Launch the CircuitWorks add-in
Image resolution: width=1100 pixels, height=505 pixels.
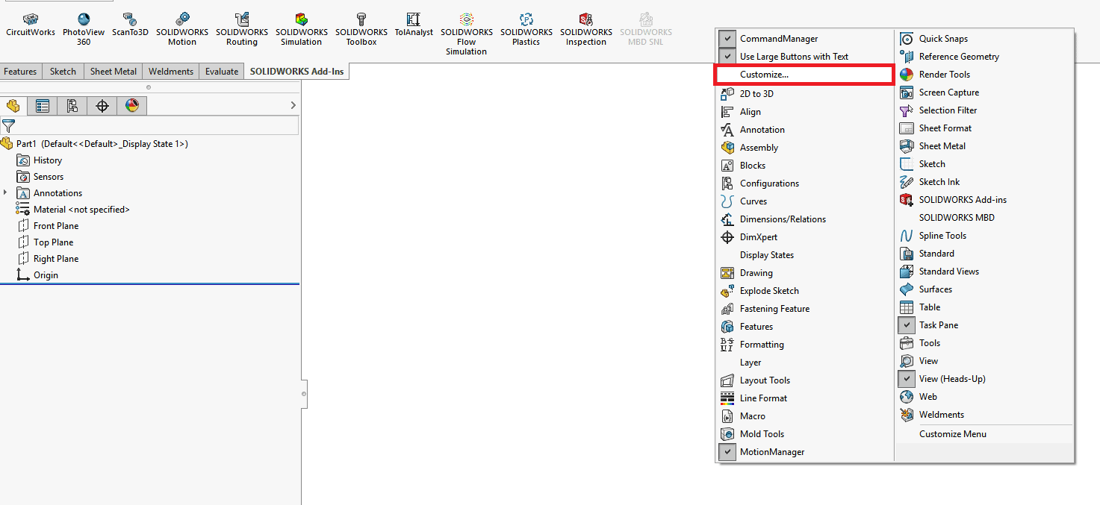(31, 25)
